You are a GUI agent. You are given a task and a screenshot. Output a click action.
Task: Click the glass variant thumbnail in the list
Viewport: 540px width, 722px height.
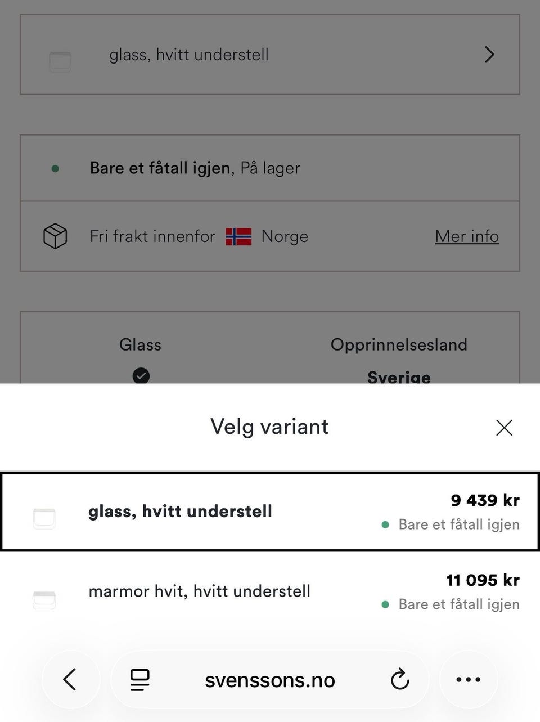point(44,518)
